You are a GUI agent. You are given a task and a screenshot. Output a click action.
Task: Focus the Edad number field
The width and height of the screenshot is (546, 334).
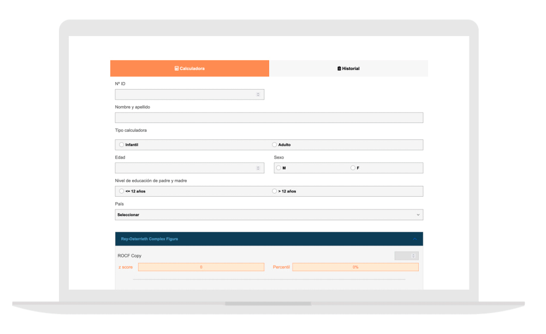point(189,168)
